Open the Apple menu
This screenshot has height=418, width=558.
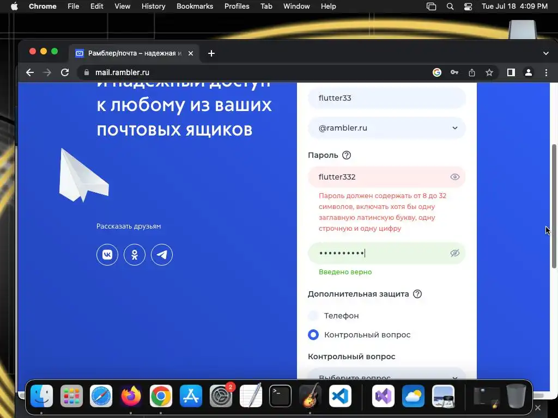(x=14, y=7)
